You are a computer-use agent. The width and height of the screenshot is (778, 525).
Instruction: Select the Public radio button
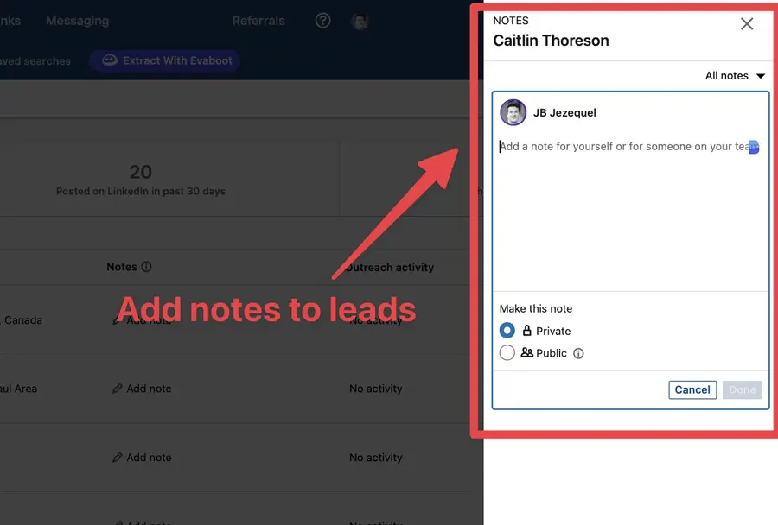point(507,352)
